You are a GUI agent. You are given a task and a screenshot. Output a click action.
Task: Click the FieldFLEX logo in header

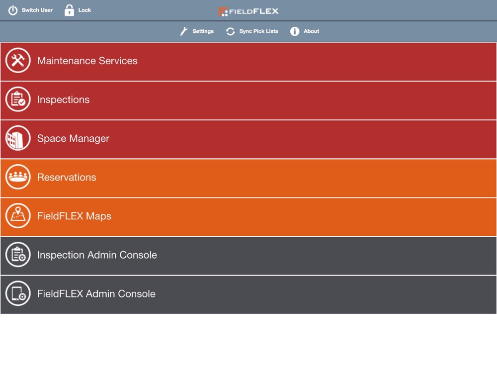(x=248, y=11)
